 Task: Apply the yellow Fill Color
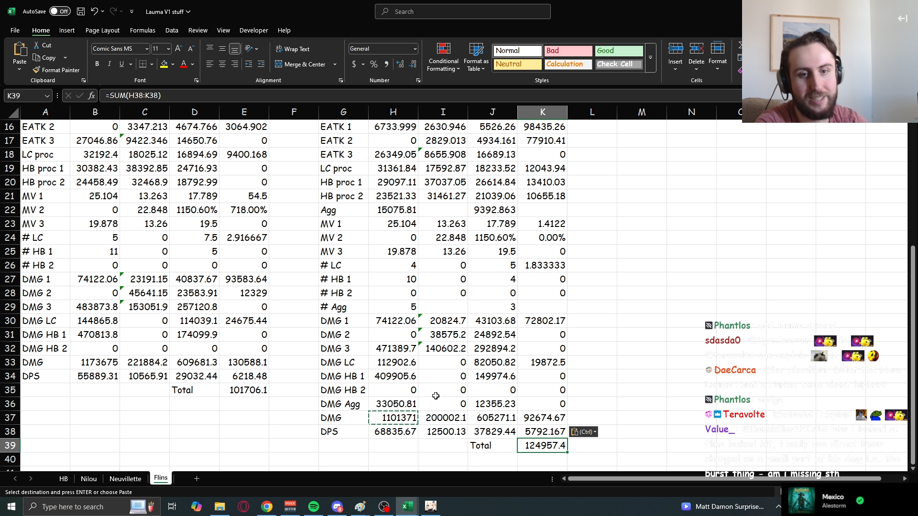[x=164, y=64]
